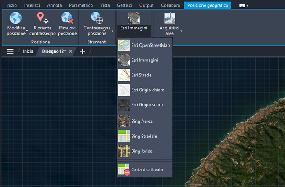Expand the Modifica posizione dropdown arrow
This screenshot has height=187, width=285.
[x=27, y=31]
